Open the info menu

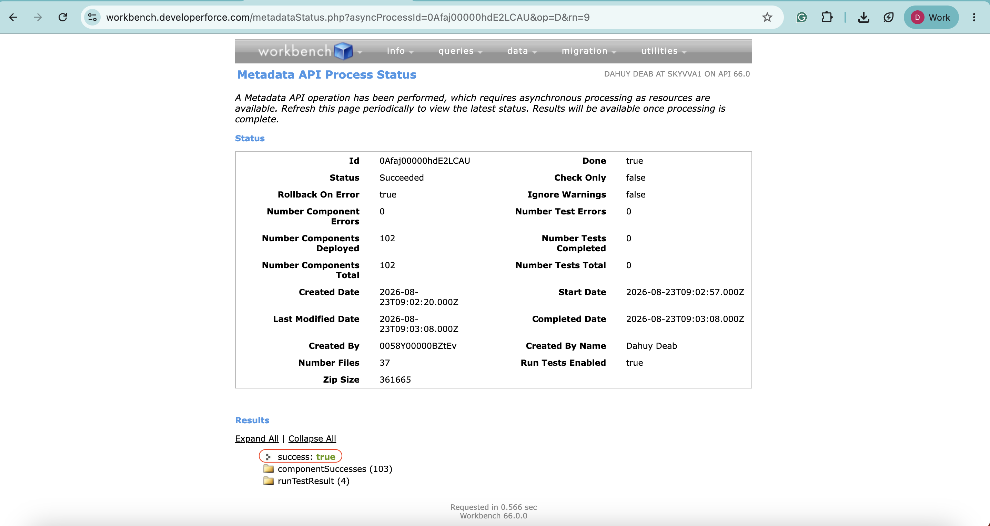[x=400, y=51]
